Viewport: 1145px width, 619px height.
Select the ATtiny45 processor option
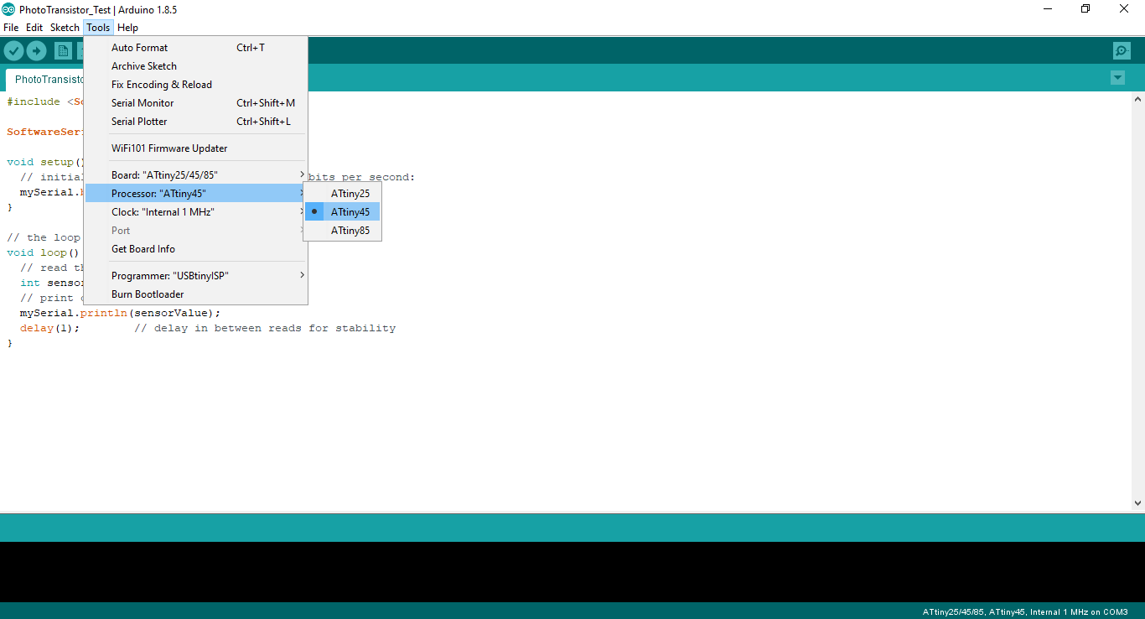[342, 212]
